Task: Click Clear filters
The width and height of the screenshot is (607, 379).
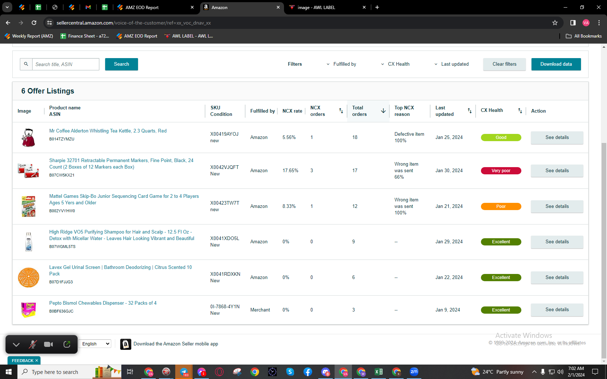Action: [504, 64]
